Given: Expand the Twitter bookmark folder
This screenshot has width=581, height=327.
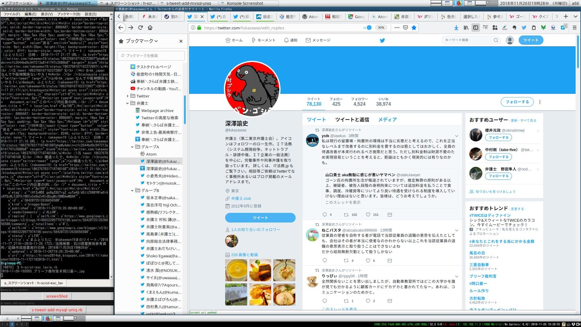Looking at the screenshot, I should (127, 96).
